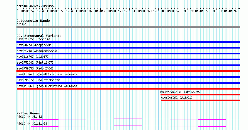Click the 81981.2k ruler tick label
Screen dimensions: 248x130
[129, 11]
